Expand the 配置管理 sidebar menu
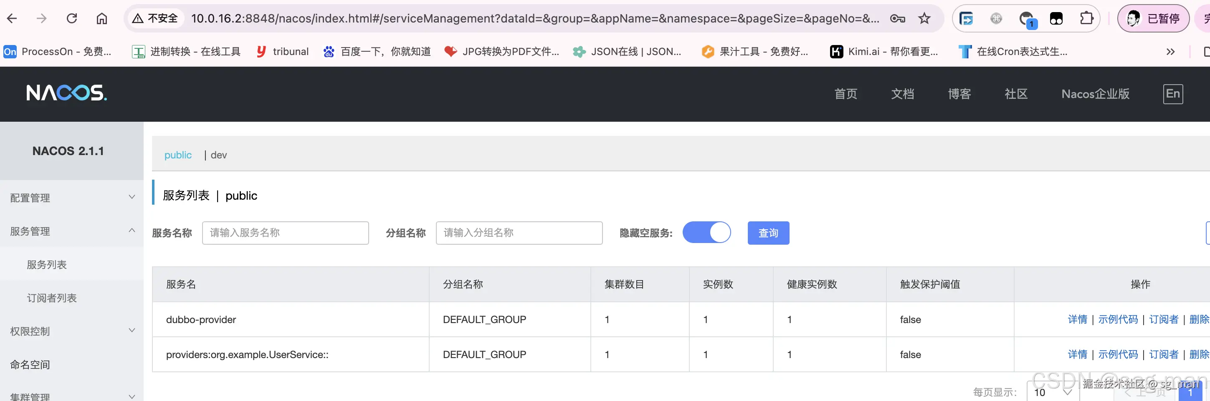 [x=72, y=198]
